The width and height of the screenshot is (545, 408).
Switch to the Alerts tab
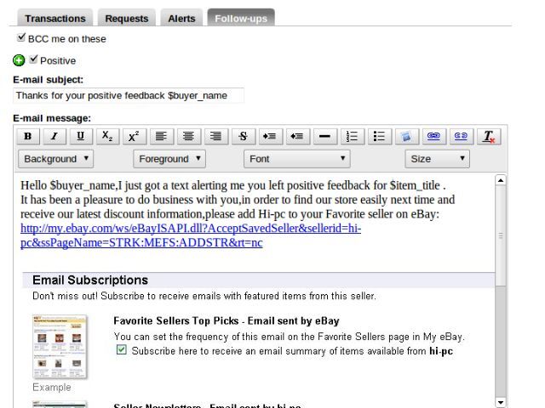181,18
